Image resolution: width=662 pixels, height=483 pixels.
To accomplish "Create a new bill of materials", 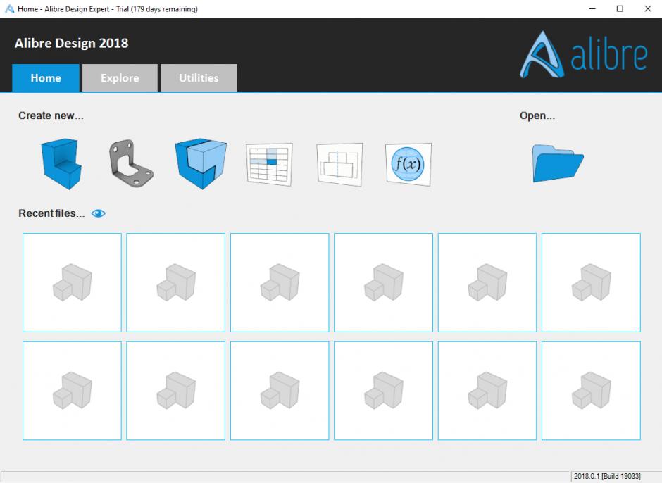I will [269, 164].
